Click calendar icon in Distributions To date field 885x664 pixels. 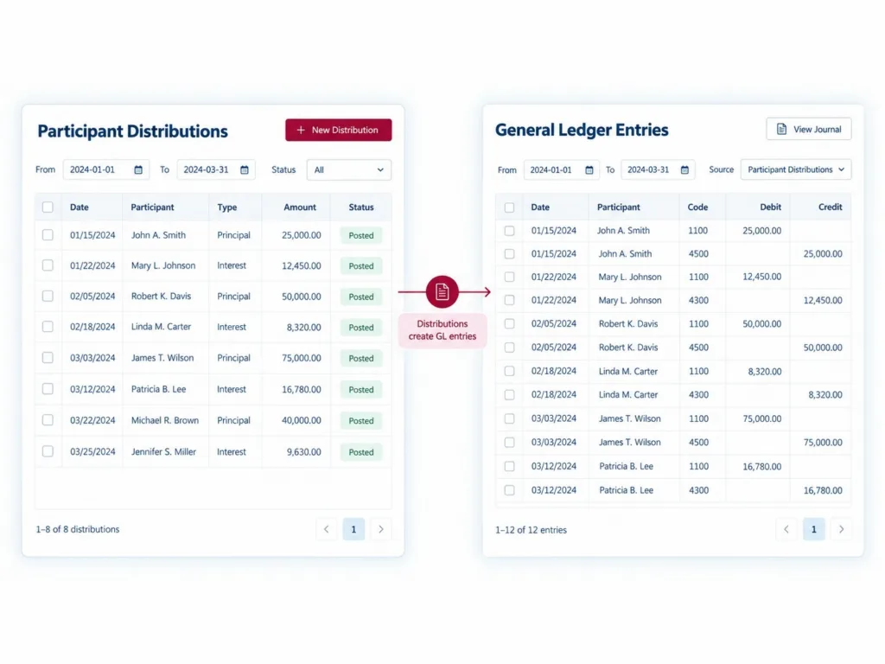pos(245,170)
